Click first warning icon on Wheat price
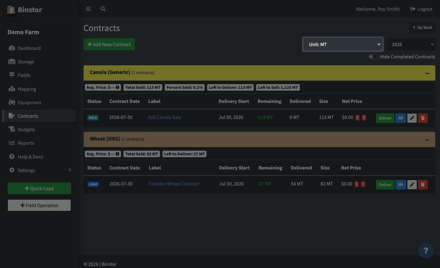The width and height of the screenshot is (440, 268). click(x=356, y=184)
